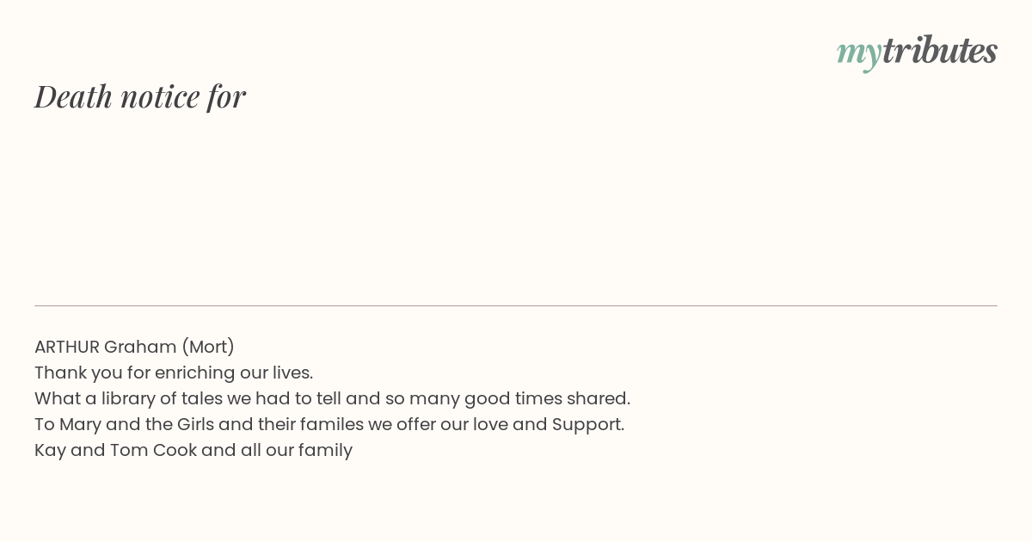Click the word "notice" in the heading
This screenshot has width=1032, height=542.
point(160,96)
